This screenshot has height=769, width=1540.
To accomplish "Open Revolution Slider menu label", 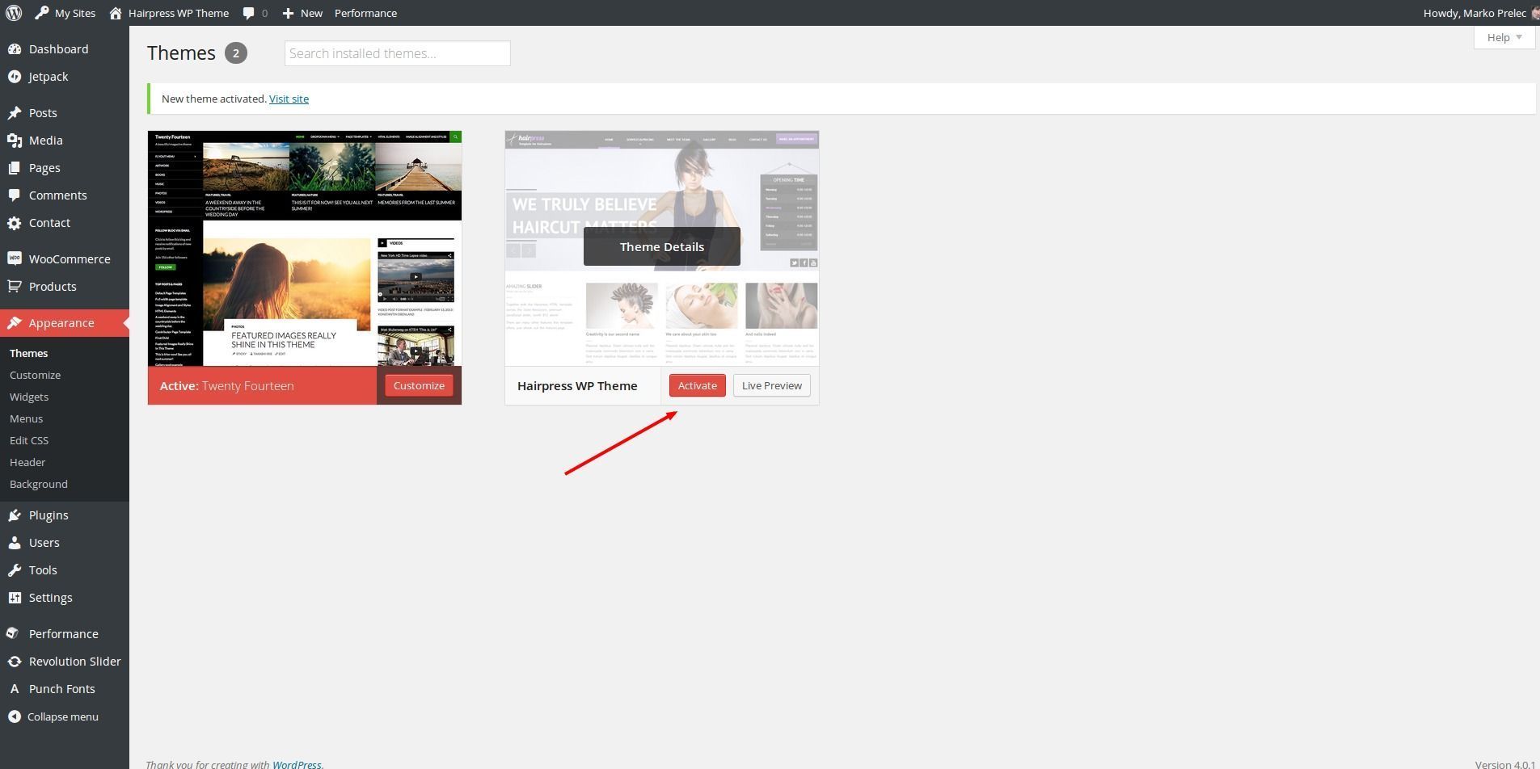I will pyautogui.click(x=74, y=662).
